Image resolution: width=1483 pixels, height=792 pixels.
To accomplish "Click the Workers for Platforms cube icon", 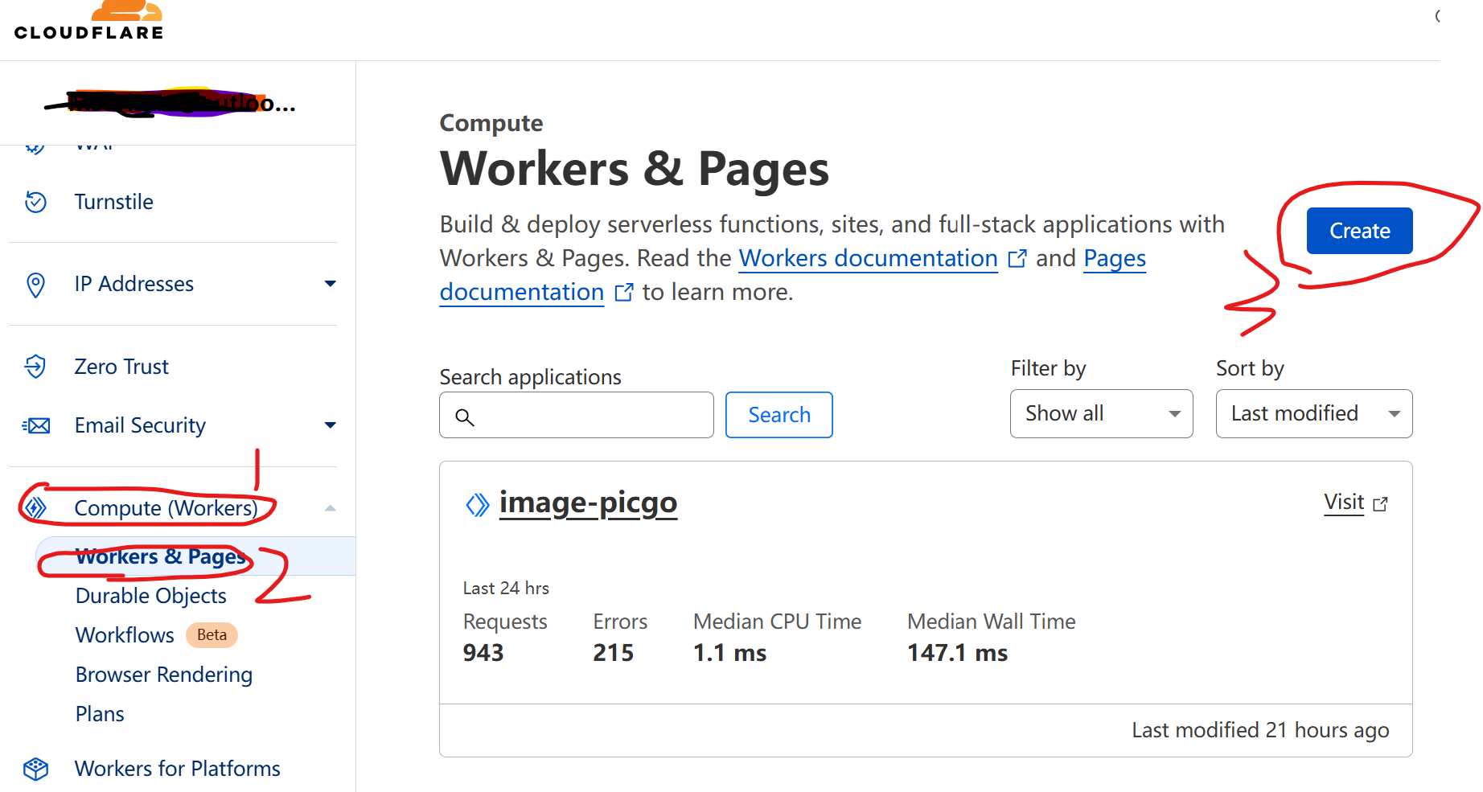I will [x=35, y=769].
